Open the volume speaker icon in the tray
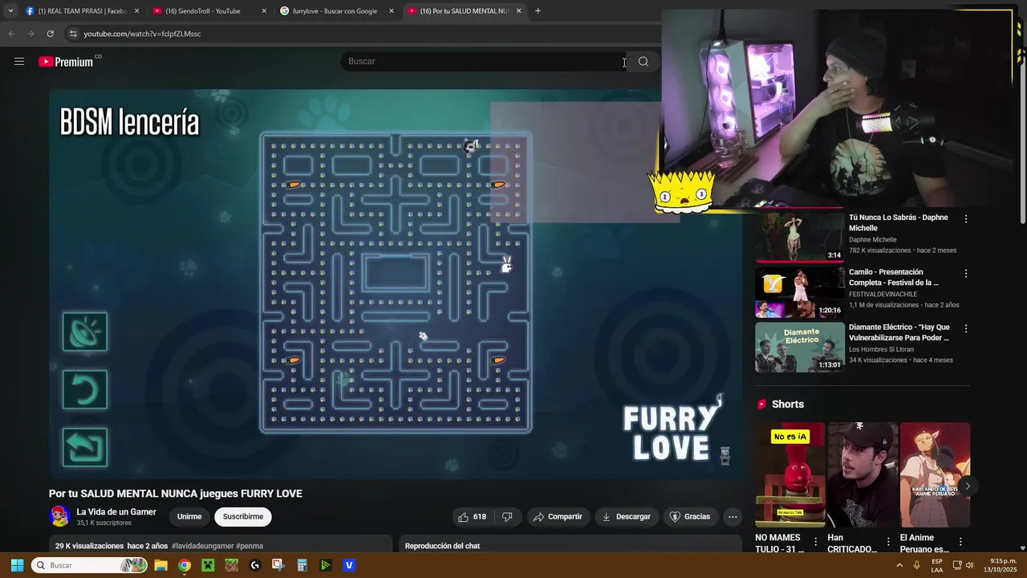 tap(970, 565)
